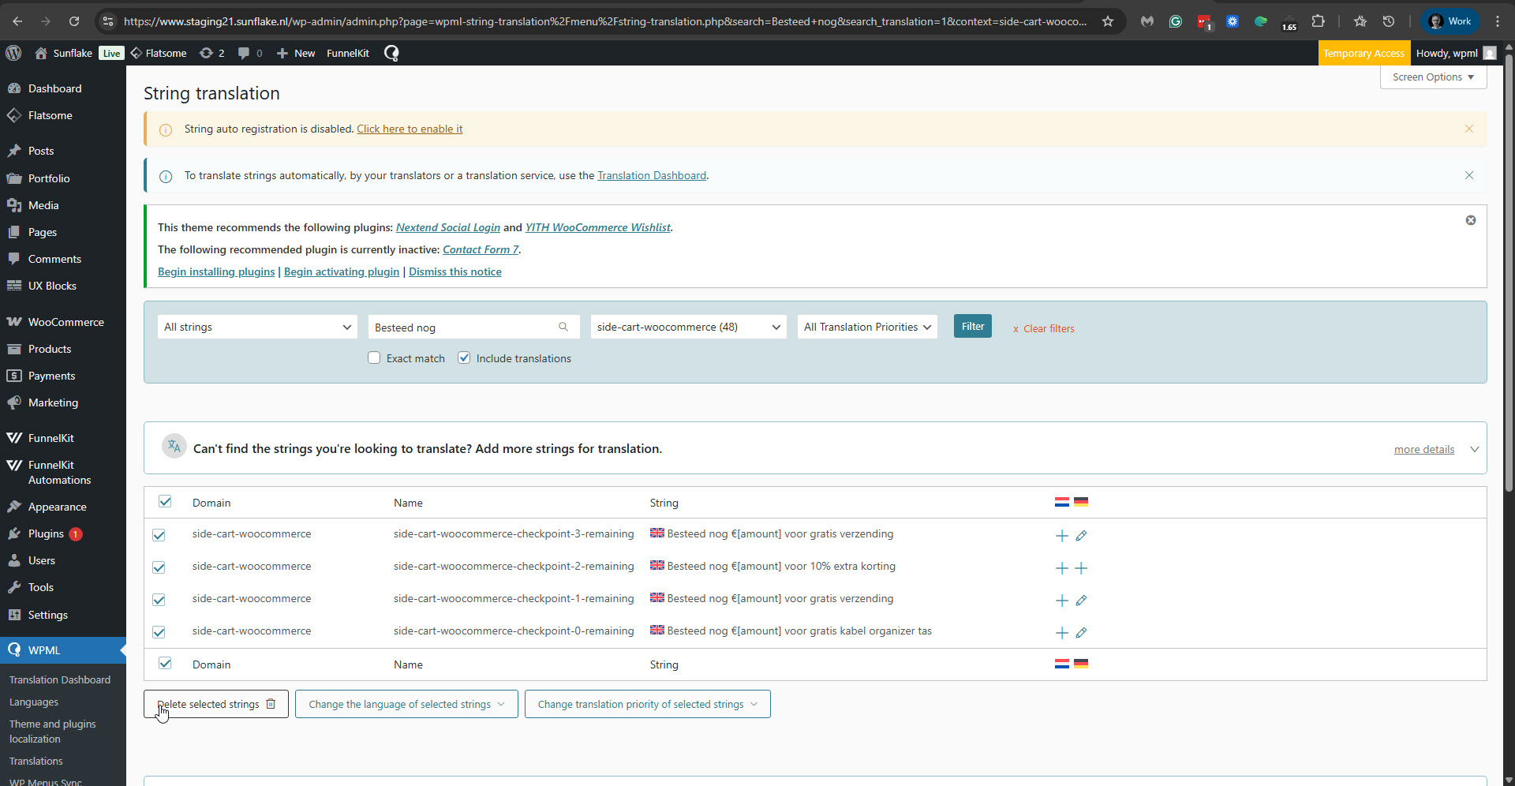Click the Dutch flag in table header

(1062, 502)
